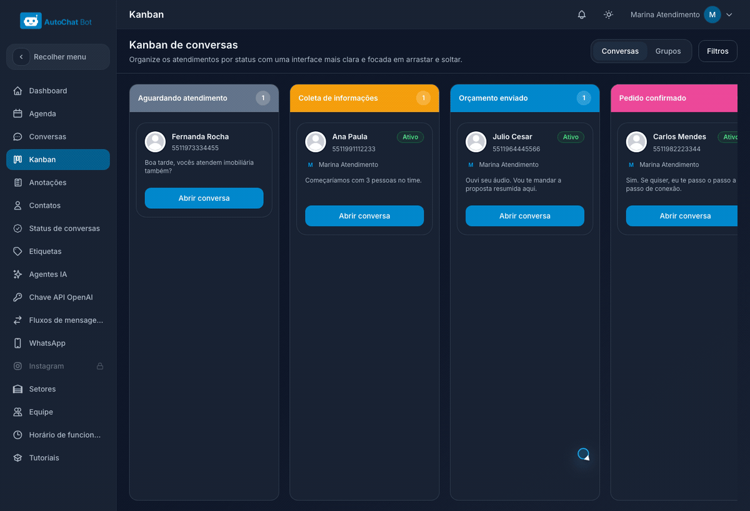The width and height of the screenshot is (750, 511).
Task: Expand the user menu chevron
Action: 729,14
